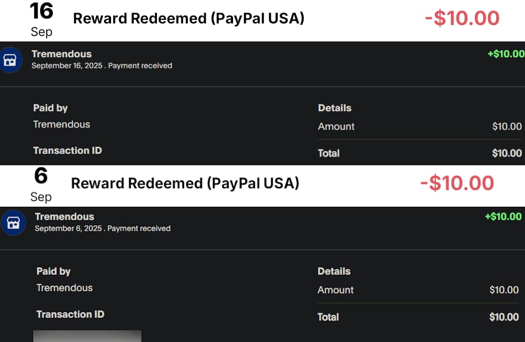Screen dimensions: 525x342
Task: Click the blurred Transaction ID value at the bottom
Action: click(87, 335)
